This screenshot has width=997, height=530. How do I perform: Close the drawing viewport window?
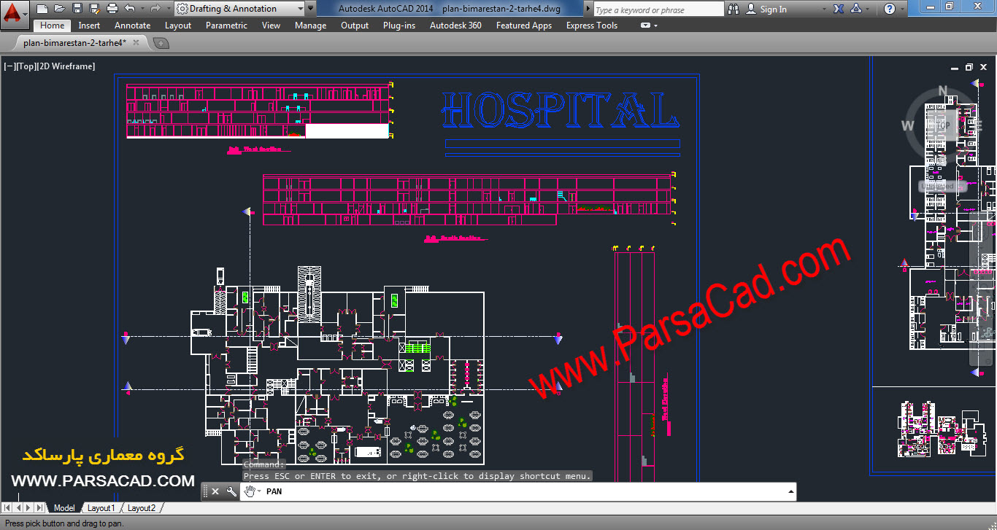pyautogui.click(x=984, y=67)
